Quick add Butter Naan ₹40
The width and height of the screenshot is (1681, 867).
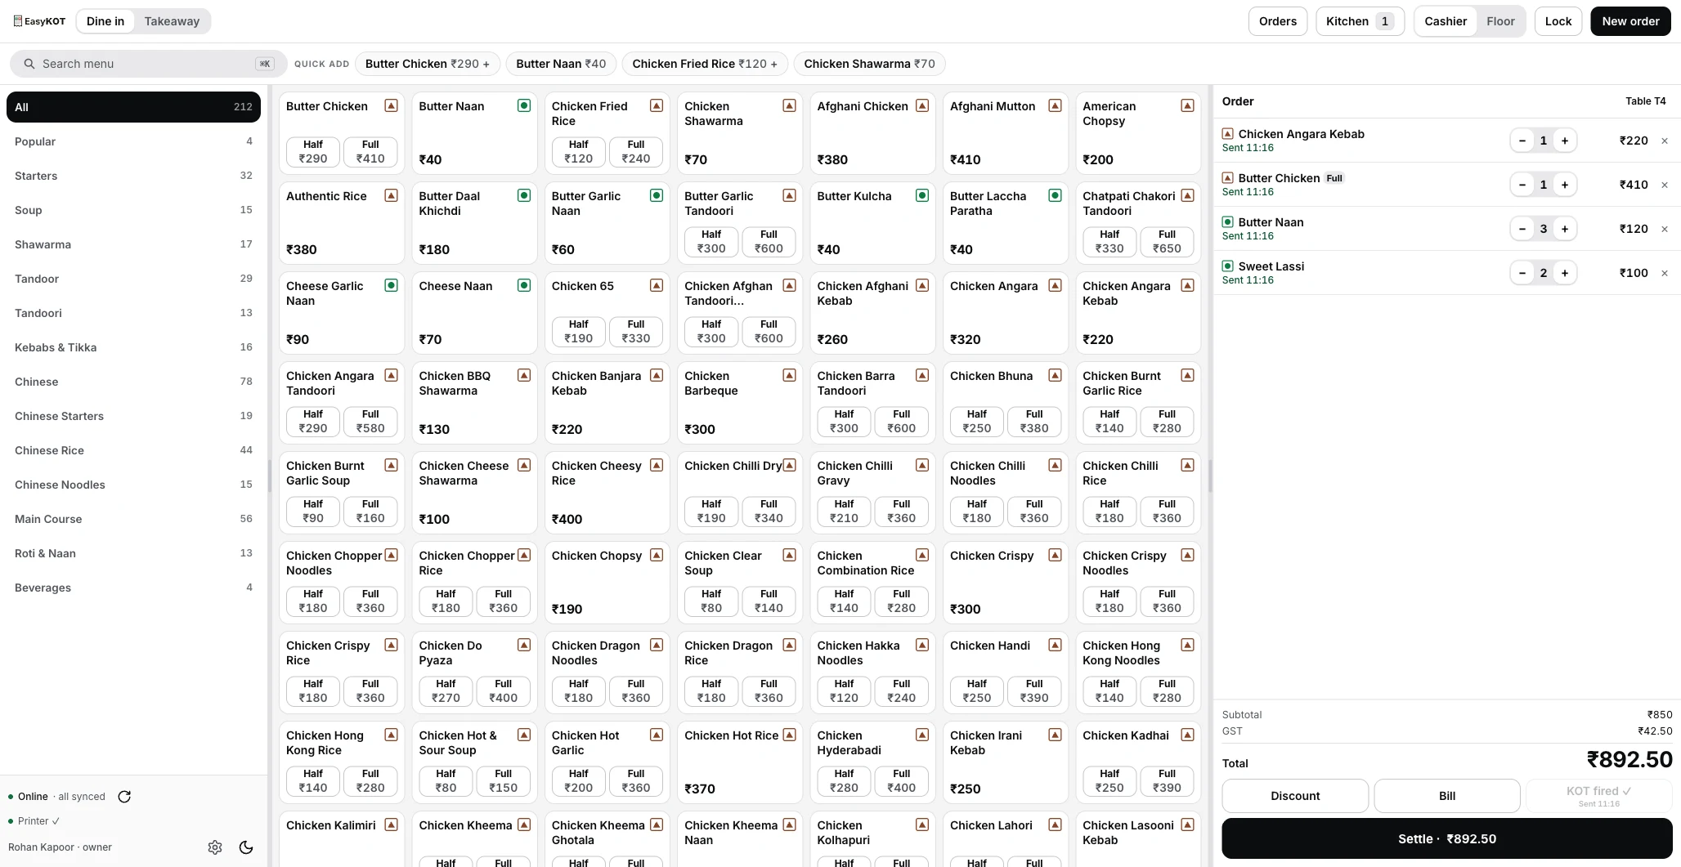point(561,64)
